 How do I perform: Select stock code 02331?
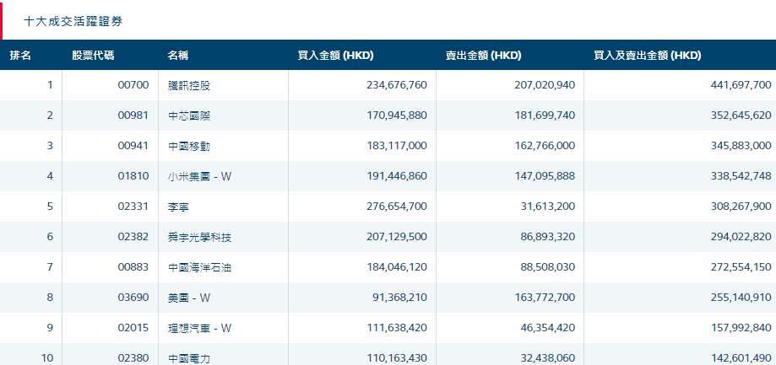(133, 207)
